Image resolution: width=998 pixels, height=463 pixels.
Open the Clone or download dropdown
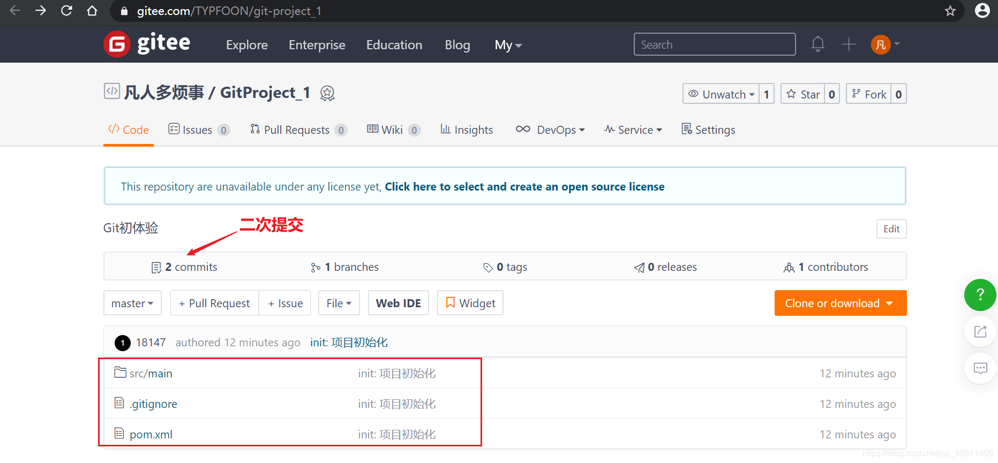[x=840, y=303]
